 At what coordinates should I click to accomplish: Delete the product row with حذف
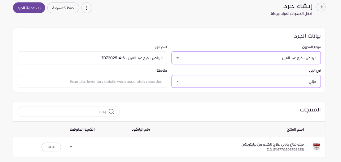[51, 147]
